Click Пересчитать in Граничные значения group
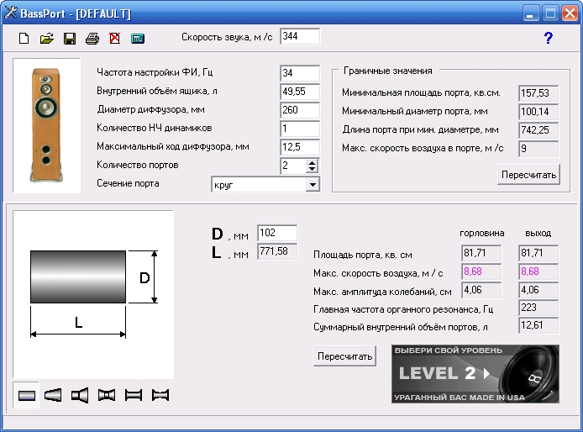The image size is (583, 432). 528,175
